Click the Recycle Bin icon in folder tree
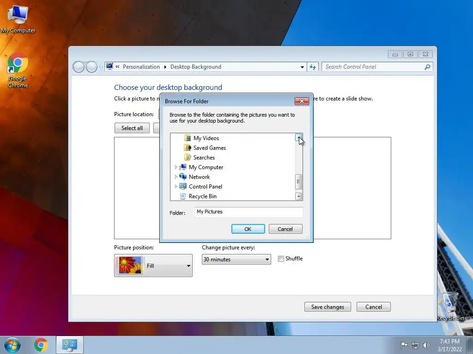The image size is (473, 354). (183, 196)
